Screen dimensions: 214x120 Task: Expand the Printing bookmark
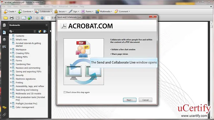pos(11,83)
